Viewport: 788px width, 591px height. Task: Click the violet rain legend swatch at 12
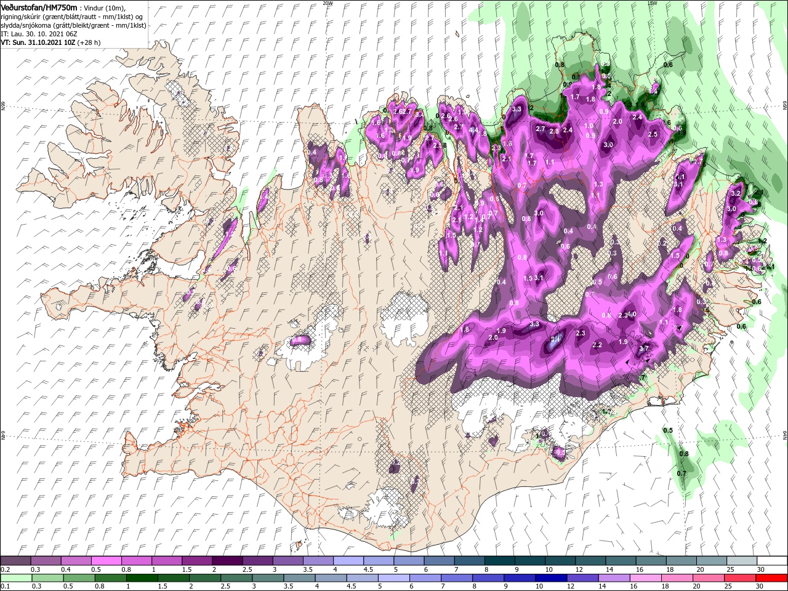coord(582,578)
